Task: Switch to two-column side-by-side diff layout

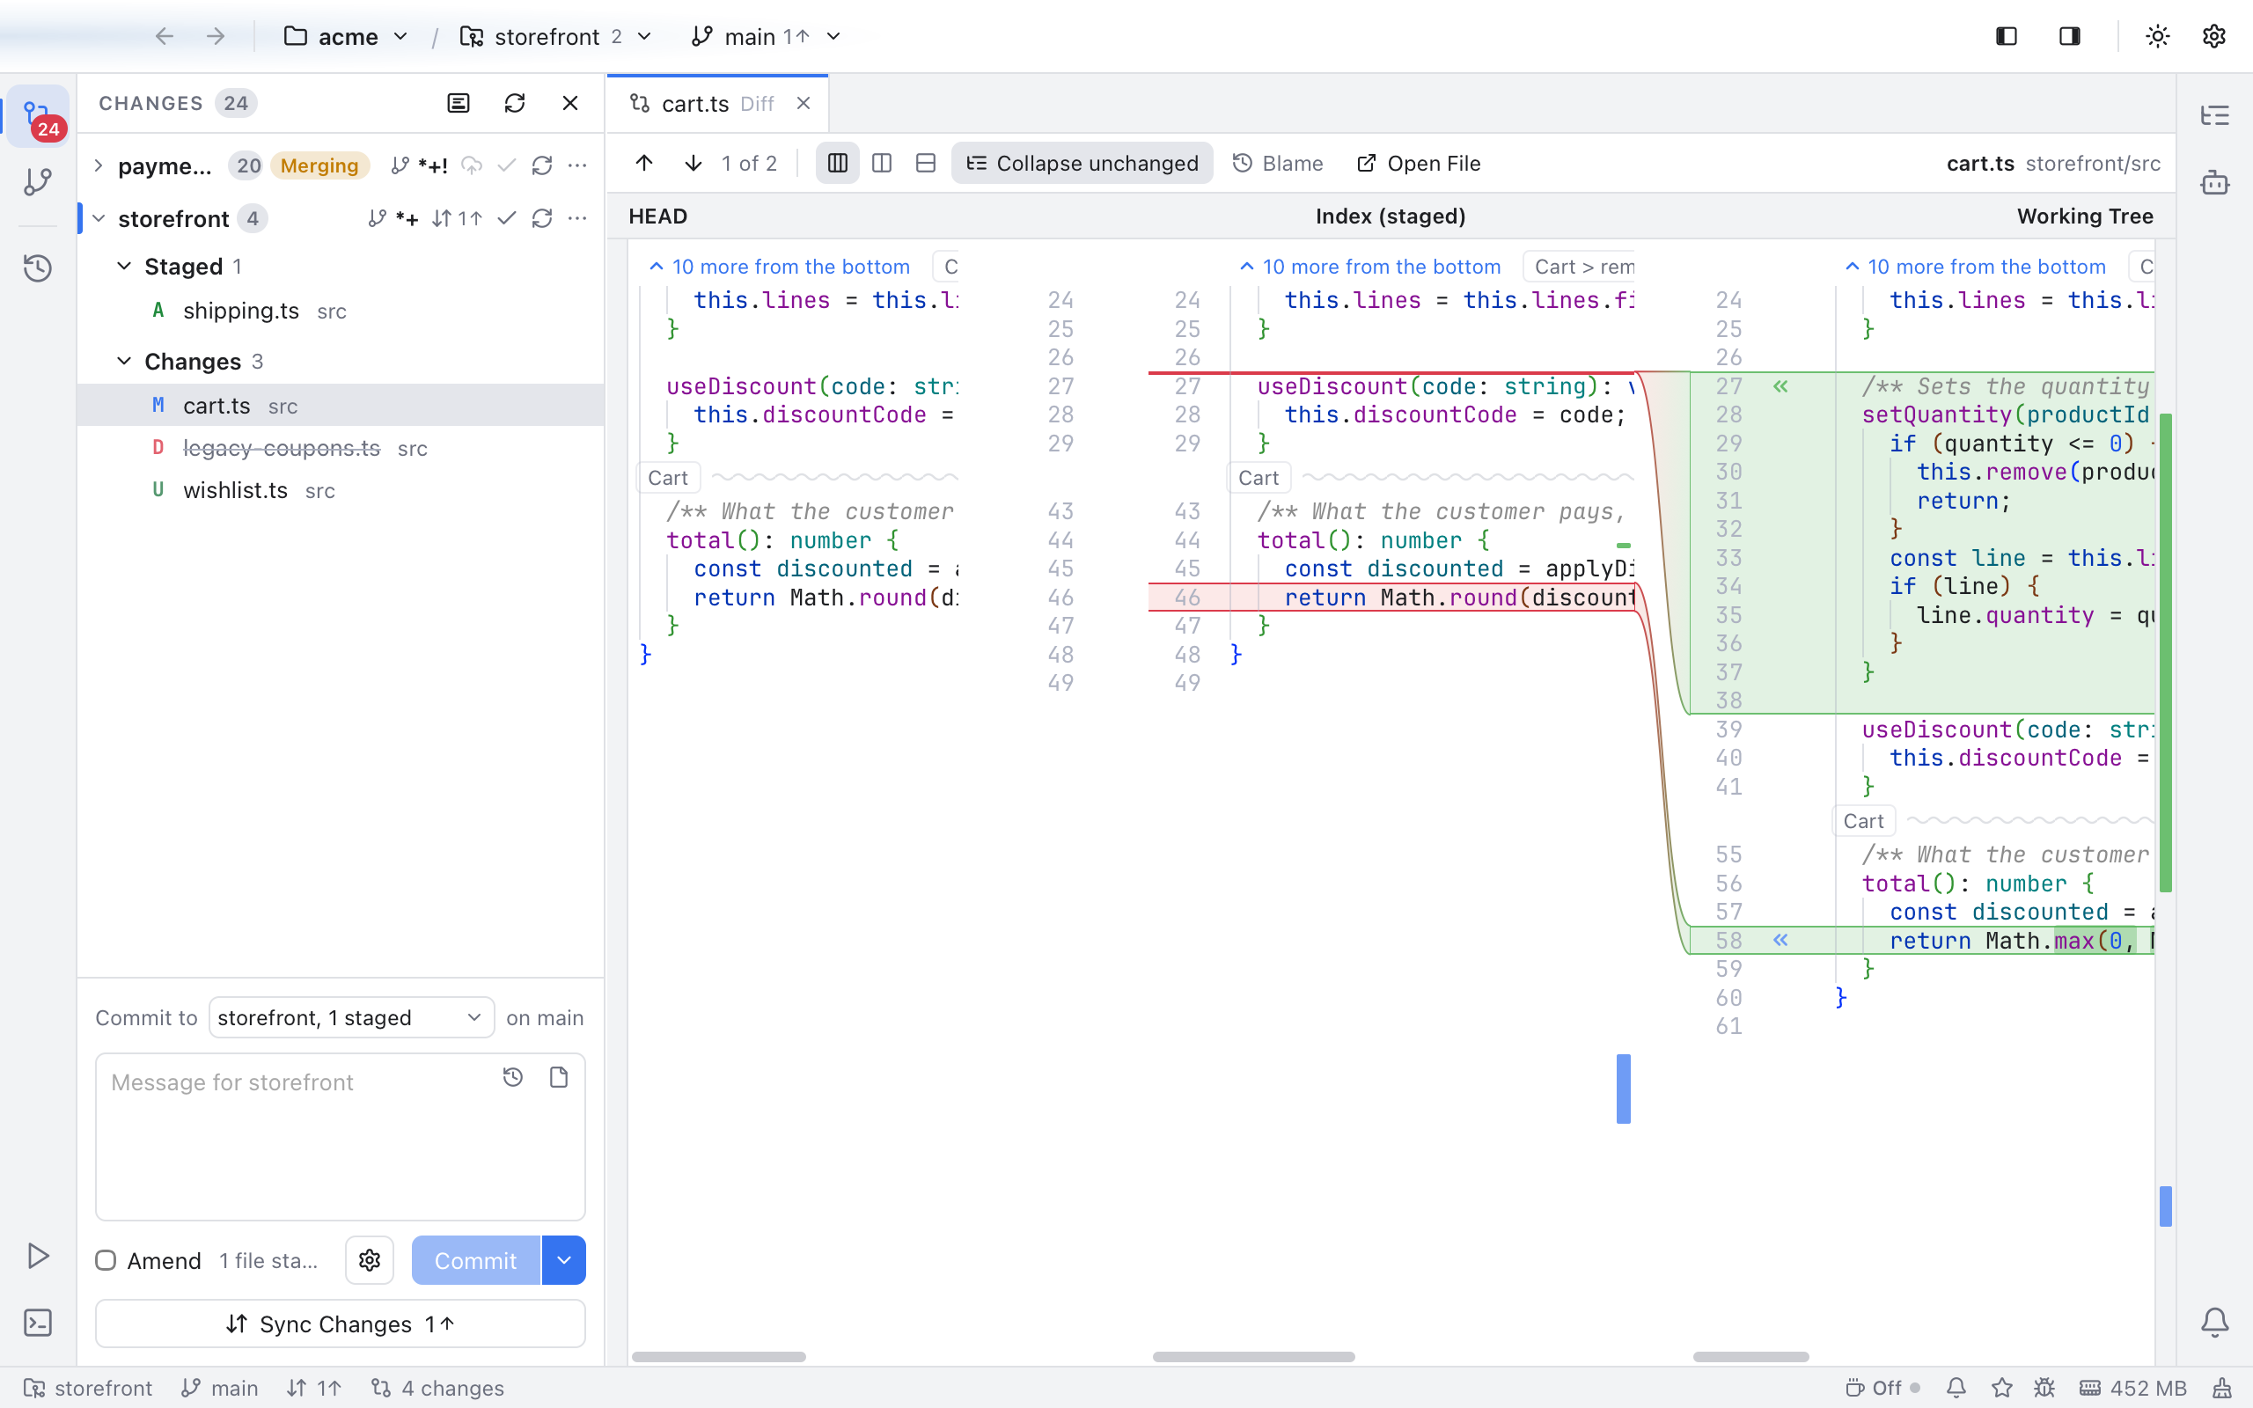Action: coord(882,163)
